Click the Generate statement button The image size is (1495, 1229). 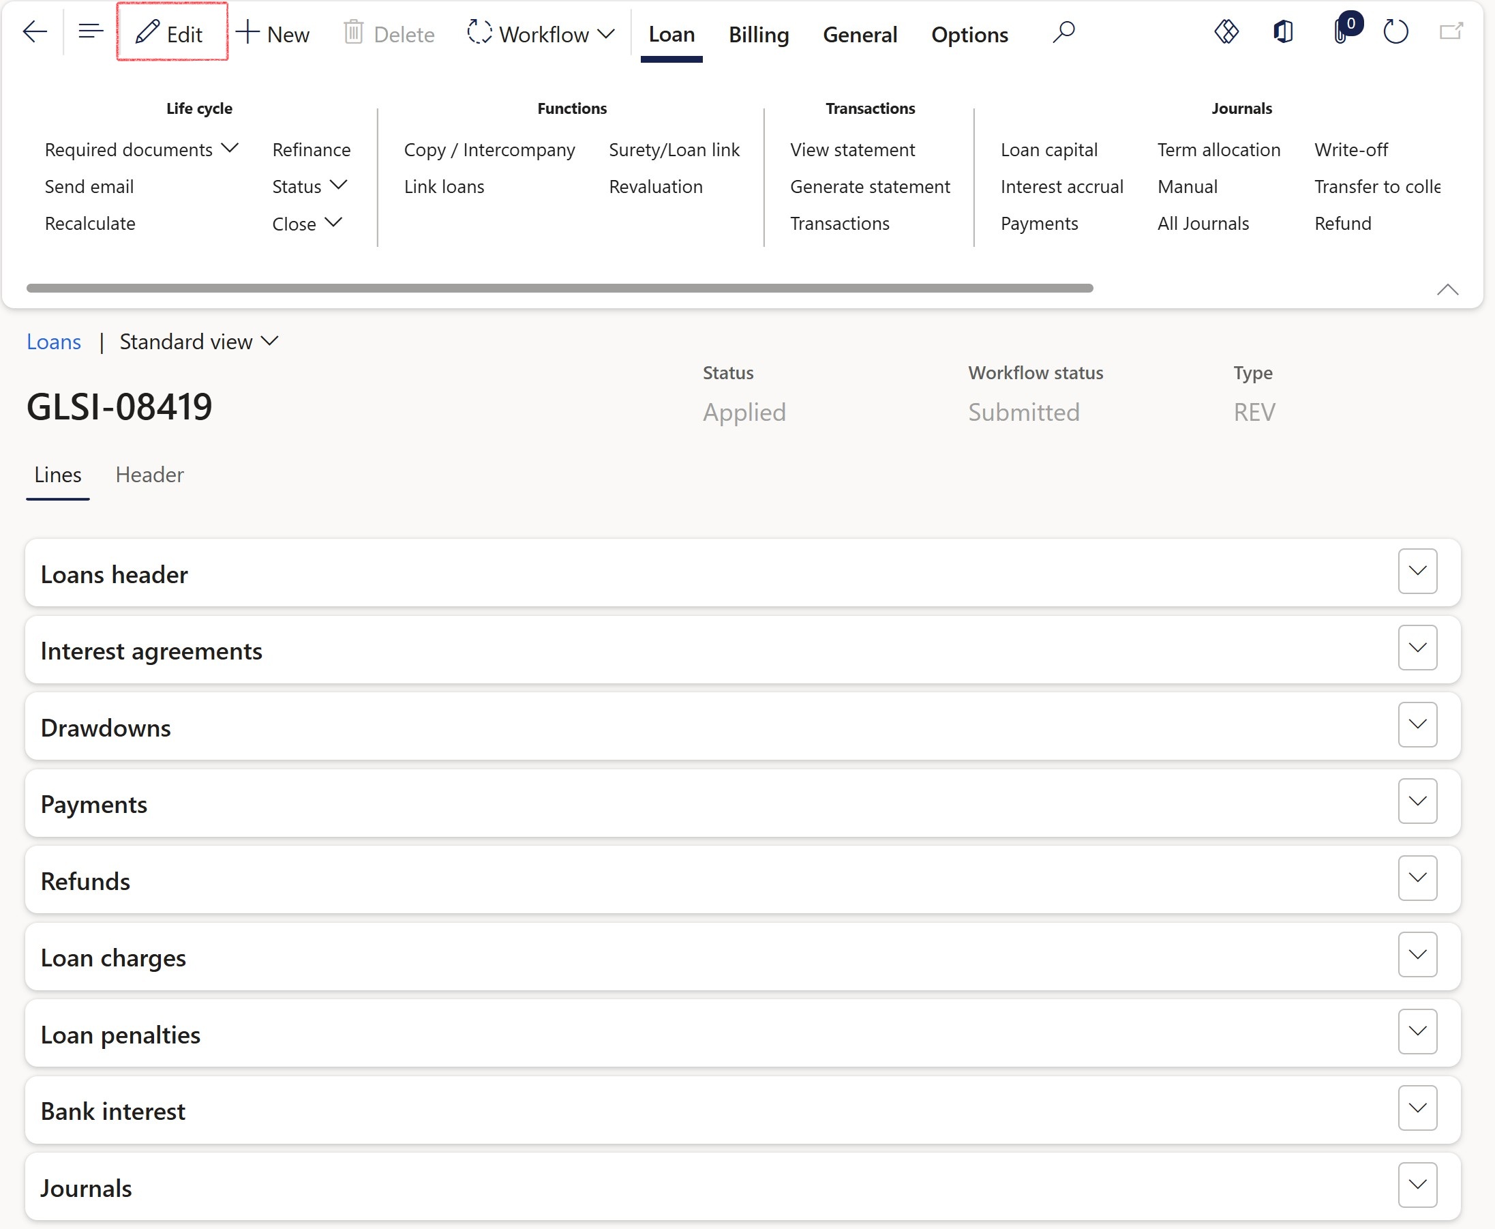(870, 186)
